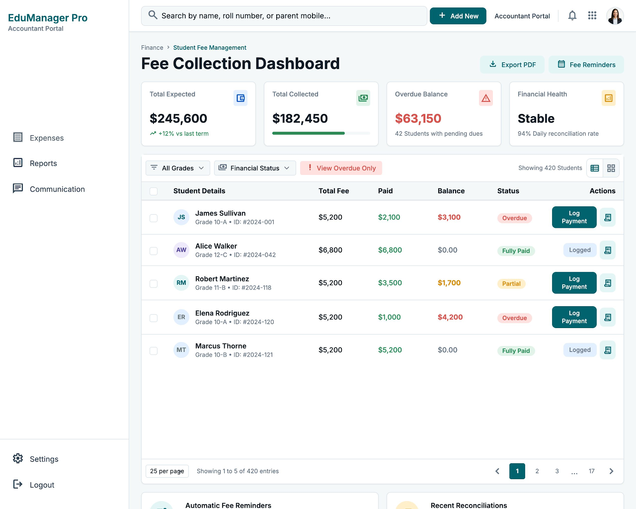This screenshot has height=509, width=636.
Task: Go to page 2
Action: click(x=537, y=471)
